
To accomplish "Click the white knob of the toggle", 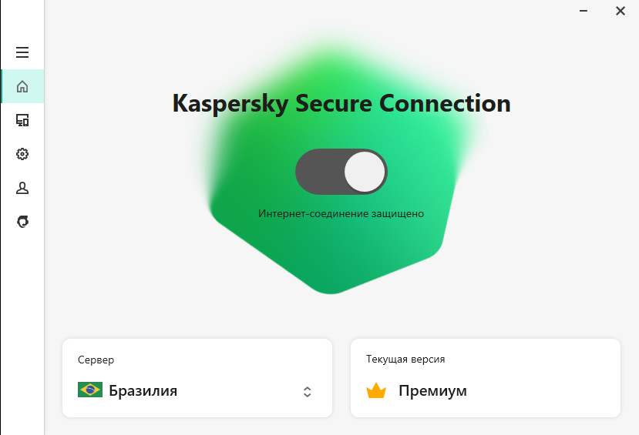I will (365, 172).
